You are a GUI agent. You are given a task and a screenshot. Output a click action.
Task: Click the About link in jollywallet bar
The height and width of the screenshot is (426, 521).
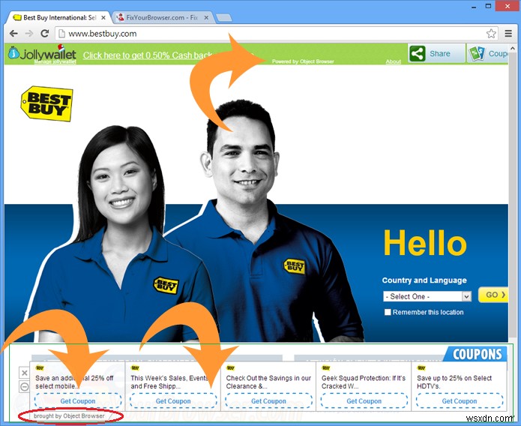point(393,61)
